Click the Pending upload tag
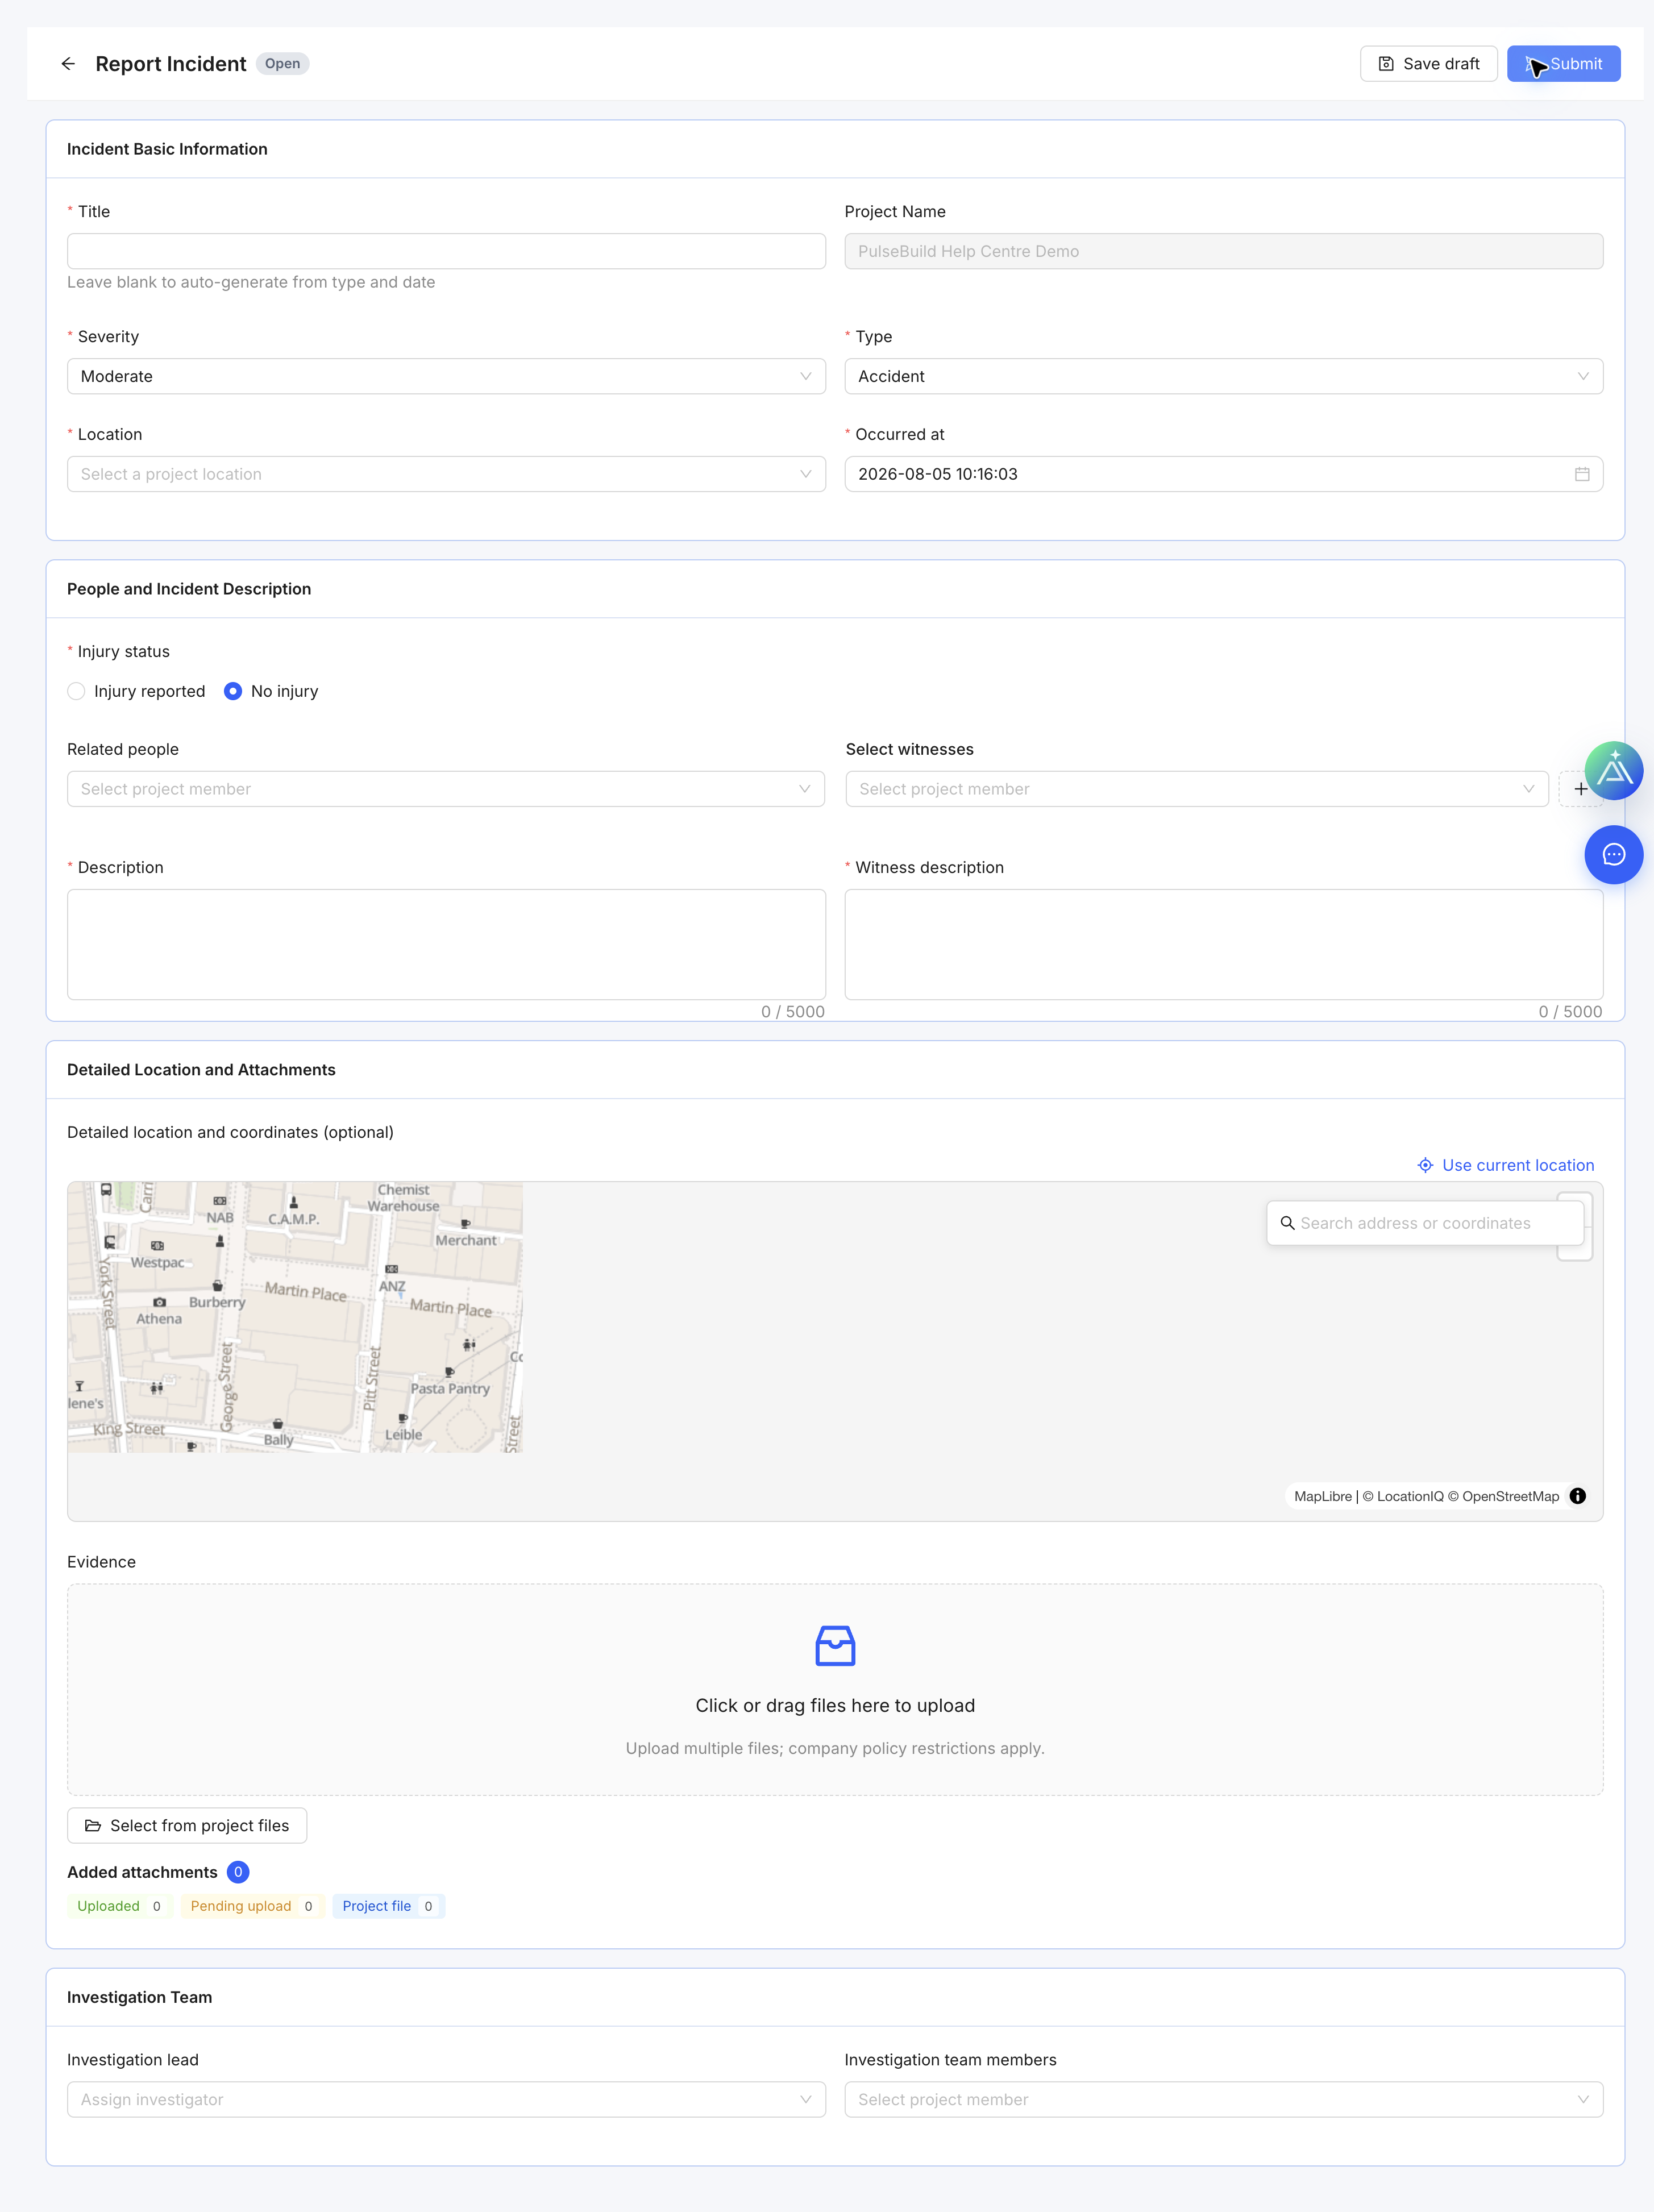 click(x=252, y=1906)
